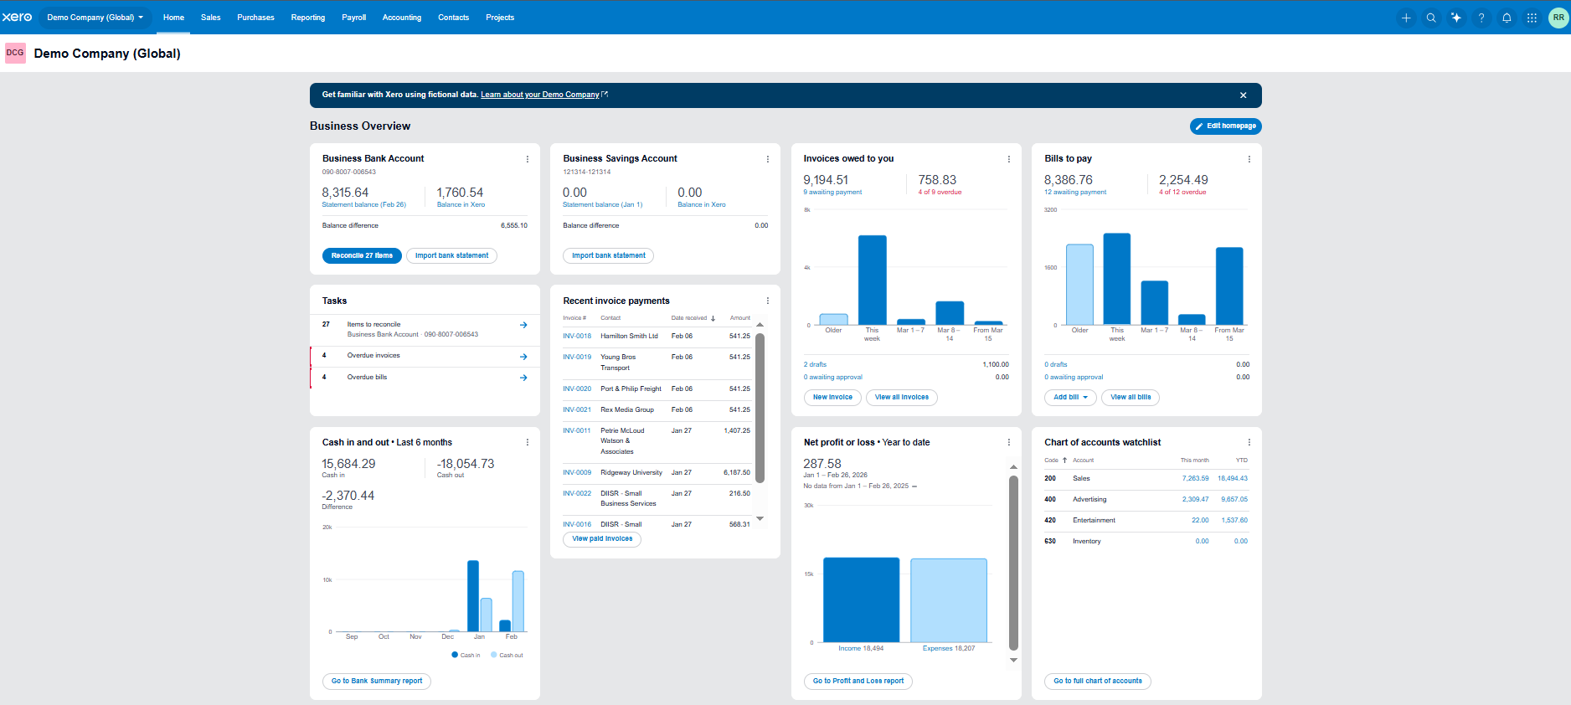
Task: Open the apps grid menu
Action: 1532,18
